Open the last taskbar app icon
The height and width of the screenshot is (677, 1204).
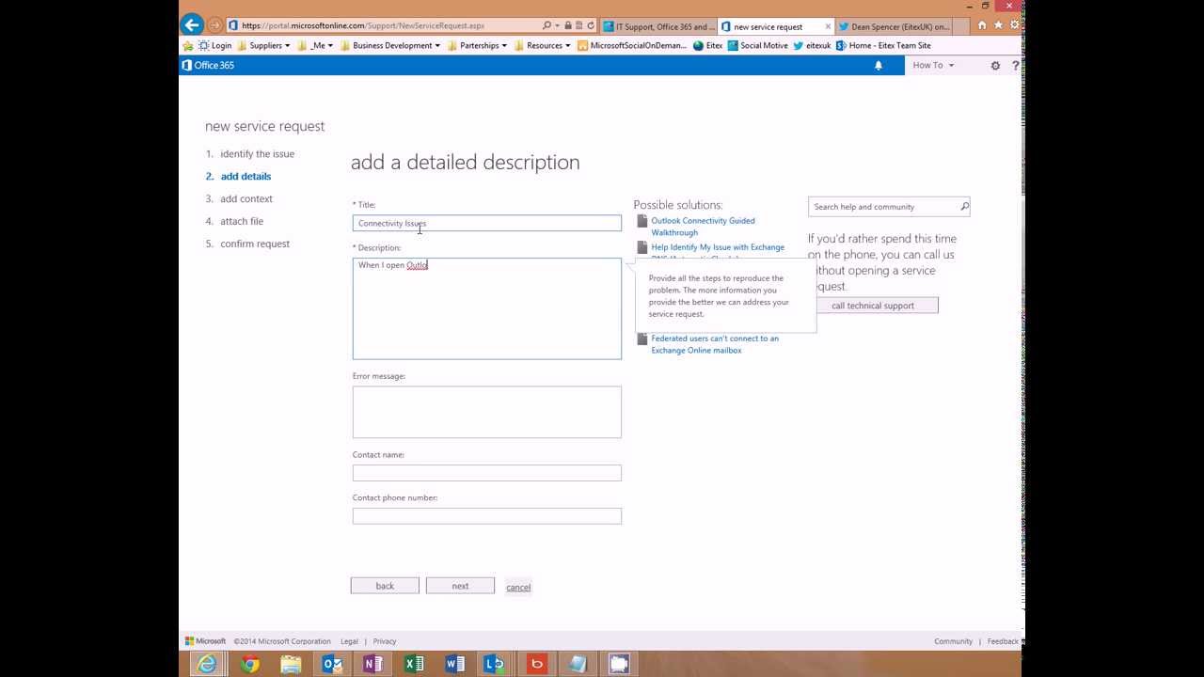(x=619, y=664)
